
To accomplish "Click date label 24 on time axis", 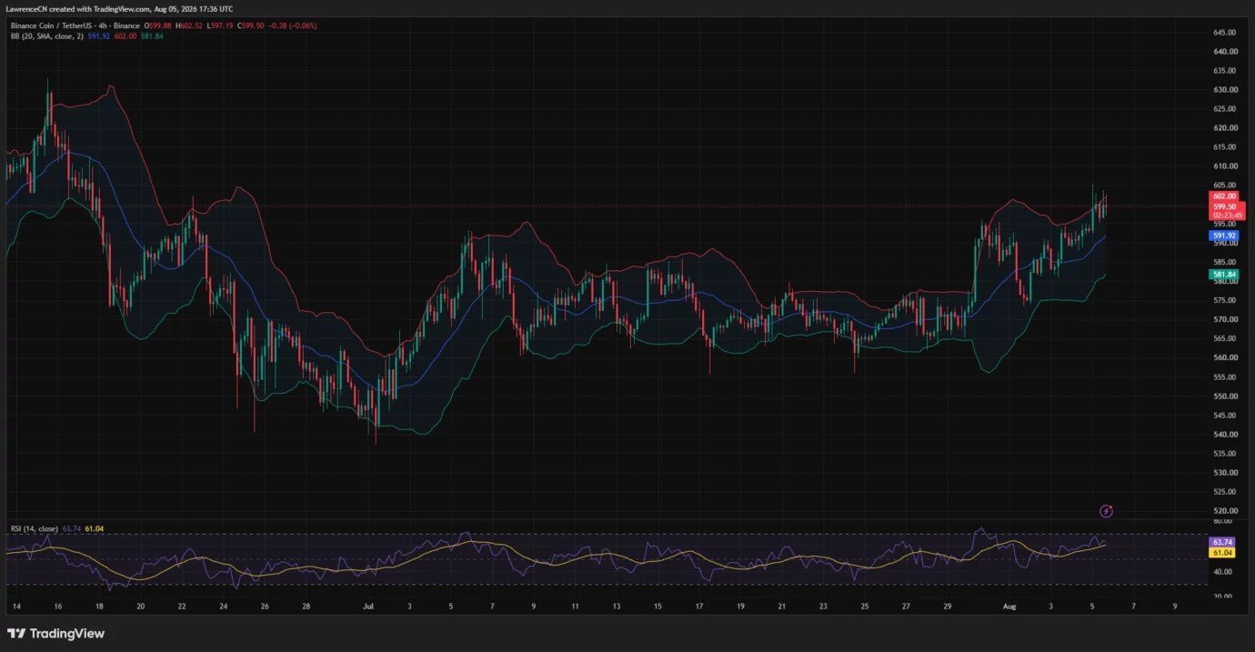I will tap(223, 605).
